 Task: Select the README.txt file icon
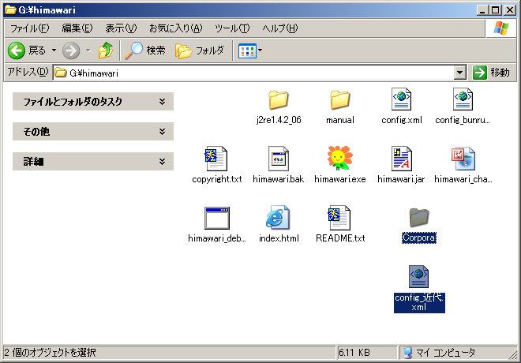tap(339, 218)
